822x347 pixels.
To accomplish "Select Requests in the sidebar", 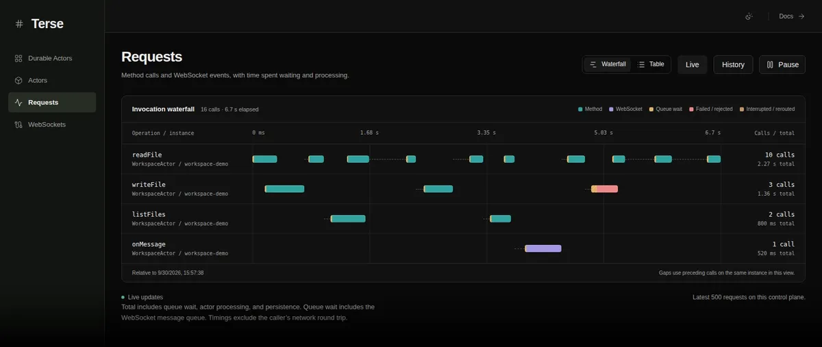I will [52, 102].
